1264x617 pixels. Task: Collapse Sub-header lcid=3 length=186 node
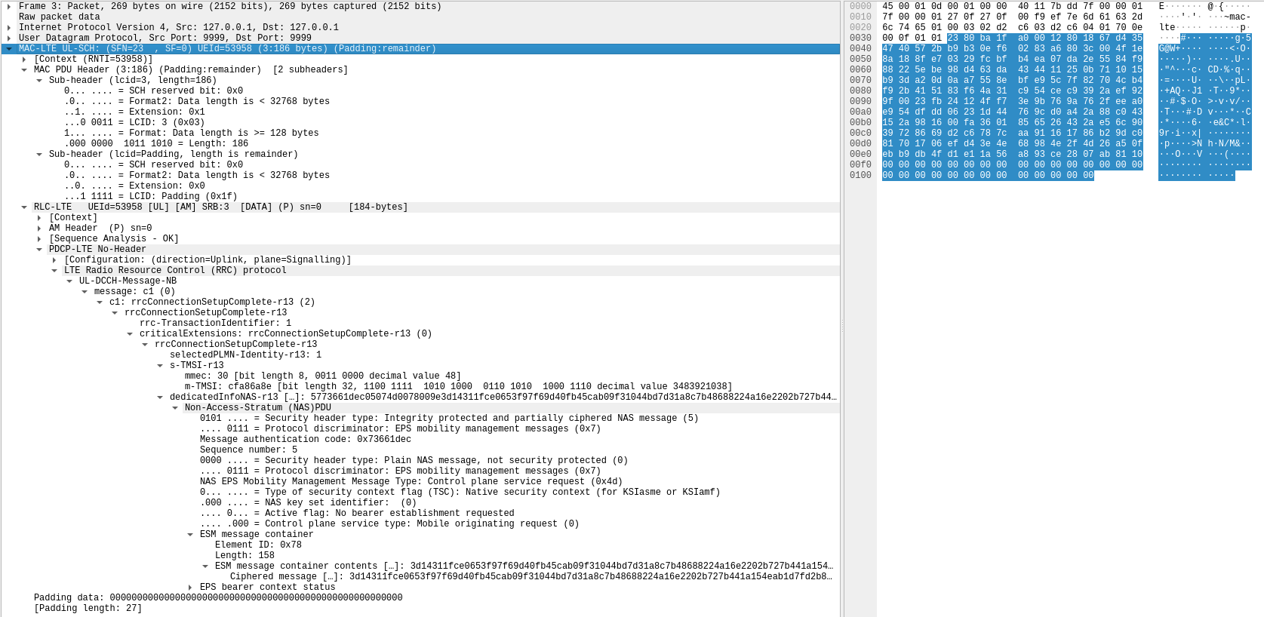(39, 80)
